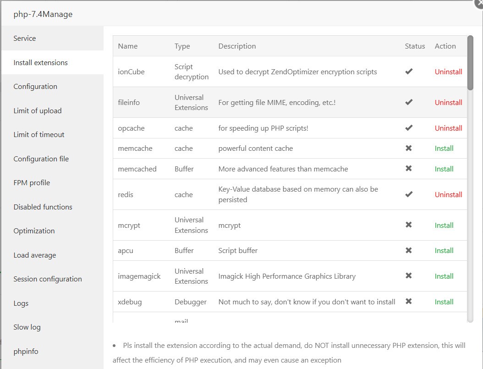The height and width of the screenshot is (369, 483).
Task: Click the redis status checkmark icon
Action: pyautogui.click(x=409, y=194)
